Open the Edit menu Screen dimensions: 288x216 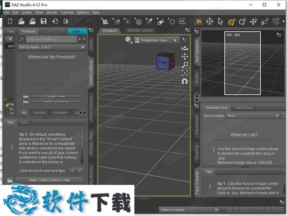(15, 12)
